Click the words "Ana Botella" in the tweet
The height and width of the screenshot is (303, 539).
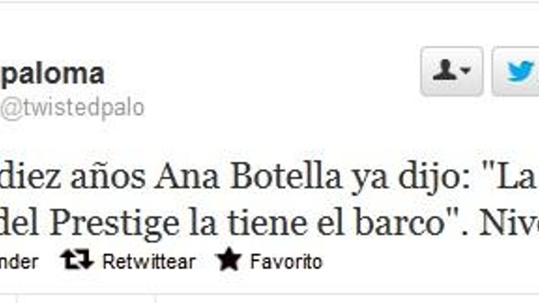click(x=247, y=178)
